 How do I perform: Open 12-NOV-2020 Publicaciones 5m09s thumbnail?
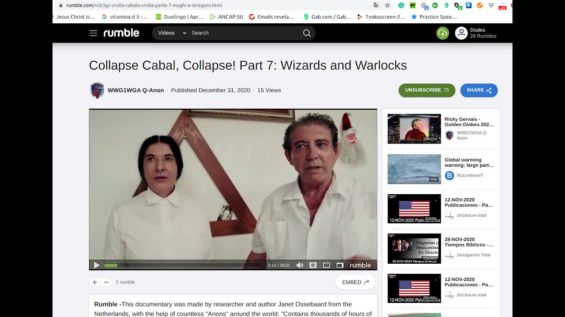tap(414, 209)
